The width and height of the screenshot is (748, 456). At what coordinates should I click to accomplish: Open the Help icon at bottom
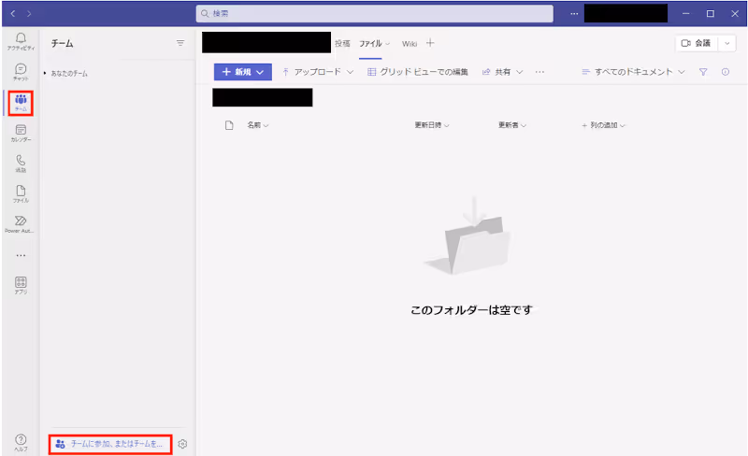[21, 442]
